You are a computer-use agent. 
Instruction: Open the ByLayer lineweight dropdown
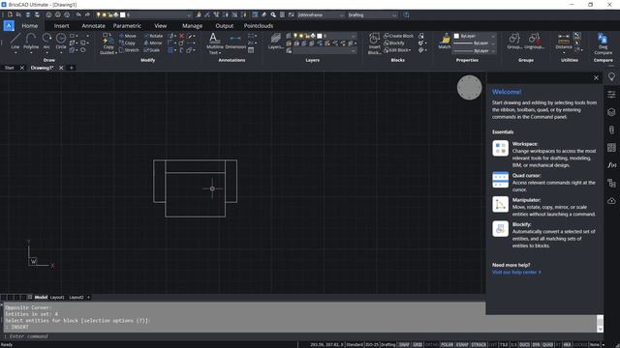pos(474,43)
